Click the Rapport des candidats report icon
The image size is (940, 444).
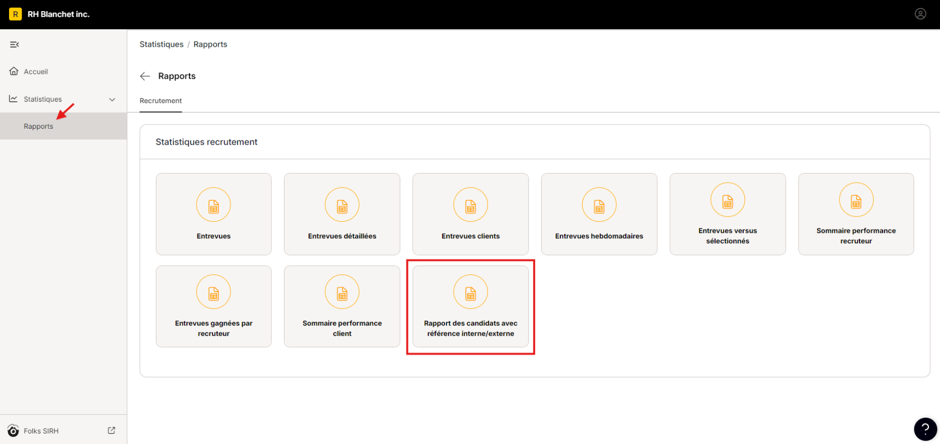[x=471, y=292]
